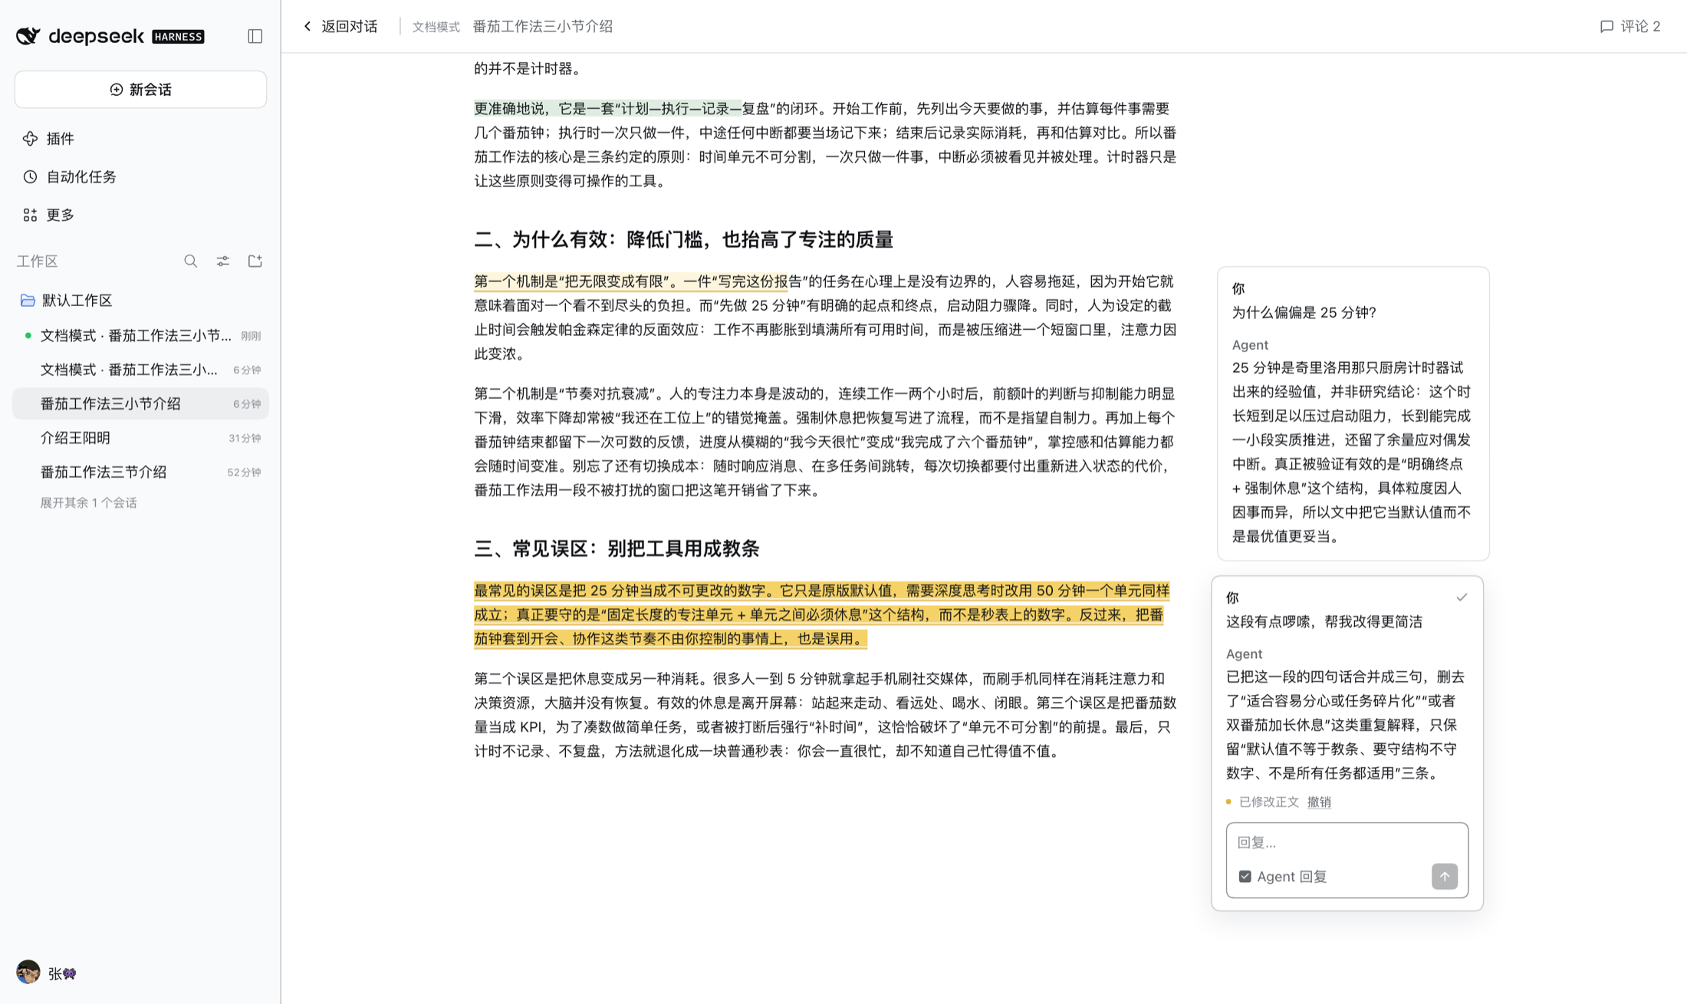Image resolution: width=1687 pixels, height=1004 pixels.
Task: Send the reply with the arrow button
Action: coord(1445,877)
